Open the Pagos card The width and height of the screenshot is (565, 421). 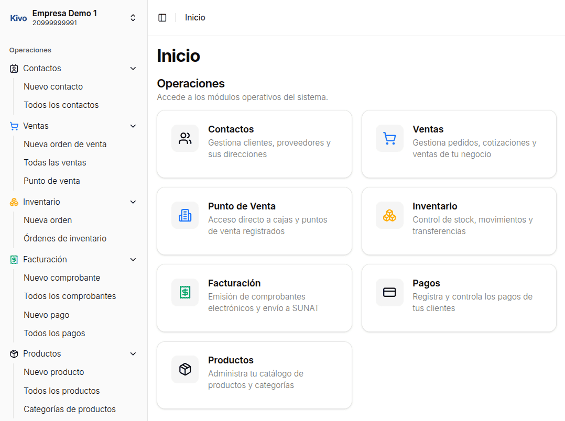click(459, 298)
